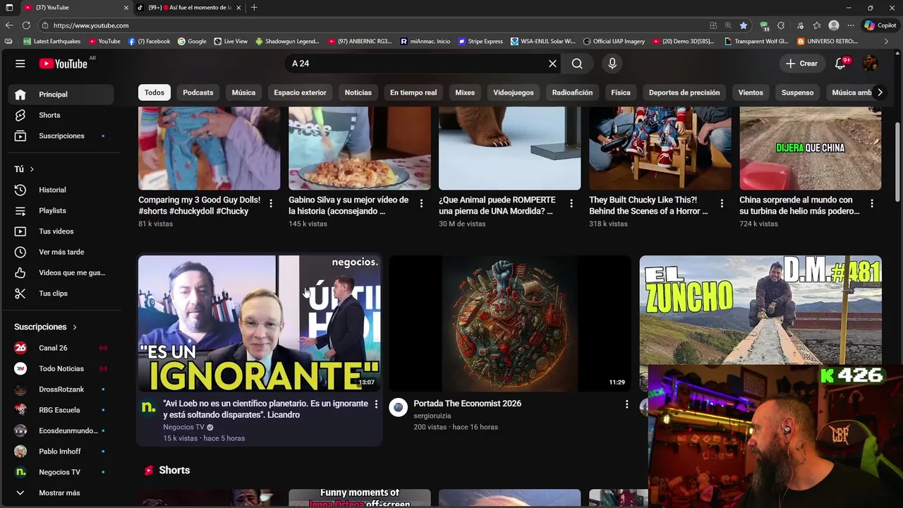903x508 pixels.
Task: Open options for Comparing Good Guy Dolls video
Action: pyautogui.click(x=271, y=203)
